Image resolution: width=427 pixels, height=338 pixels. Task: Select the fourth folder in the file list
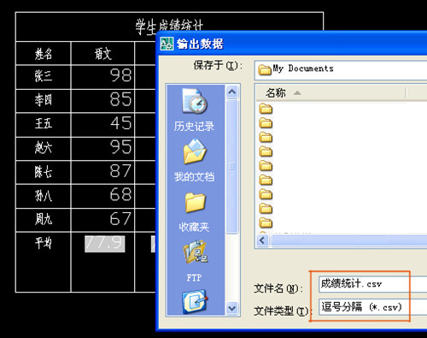(266, 151)
